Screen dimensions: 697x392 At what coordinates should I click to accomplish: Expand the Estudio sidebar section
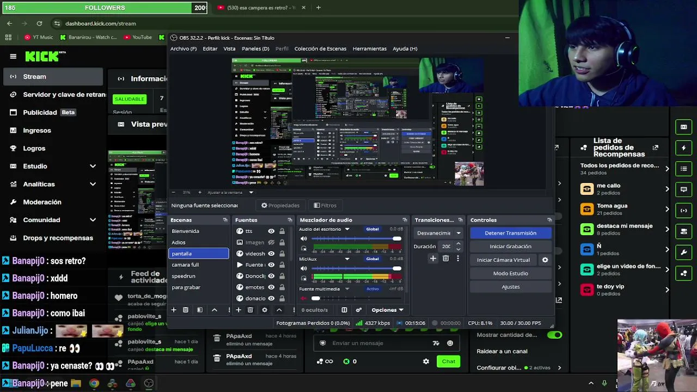coord(93,166)
